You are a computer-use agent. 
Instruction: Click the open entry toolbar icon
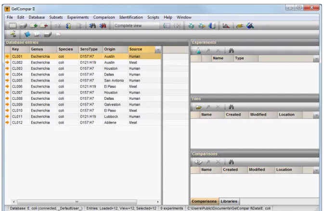(x=23, y=26)
